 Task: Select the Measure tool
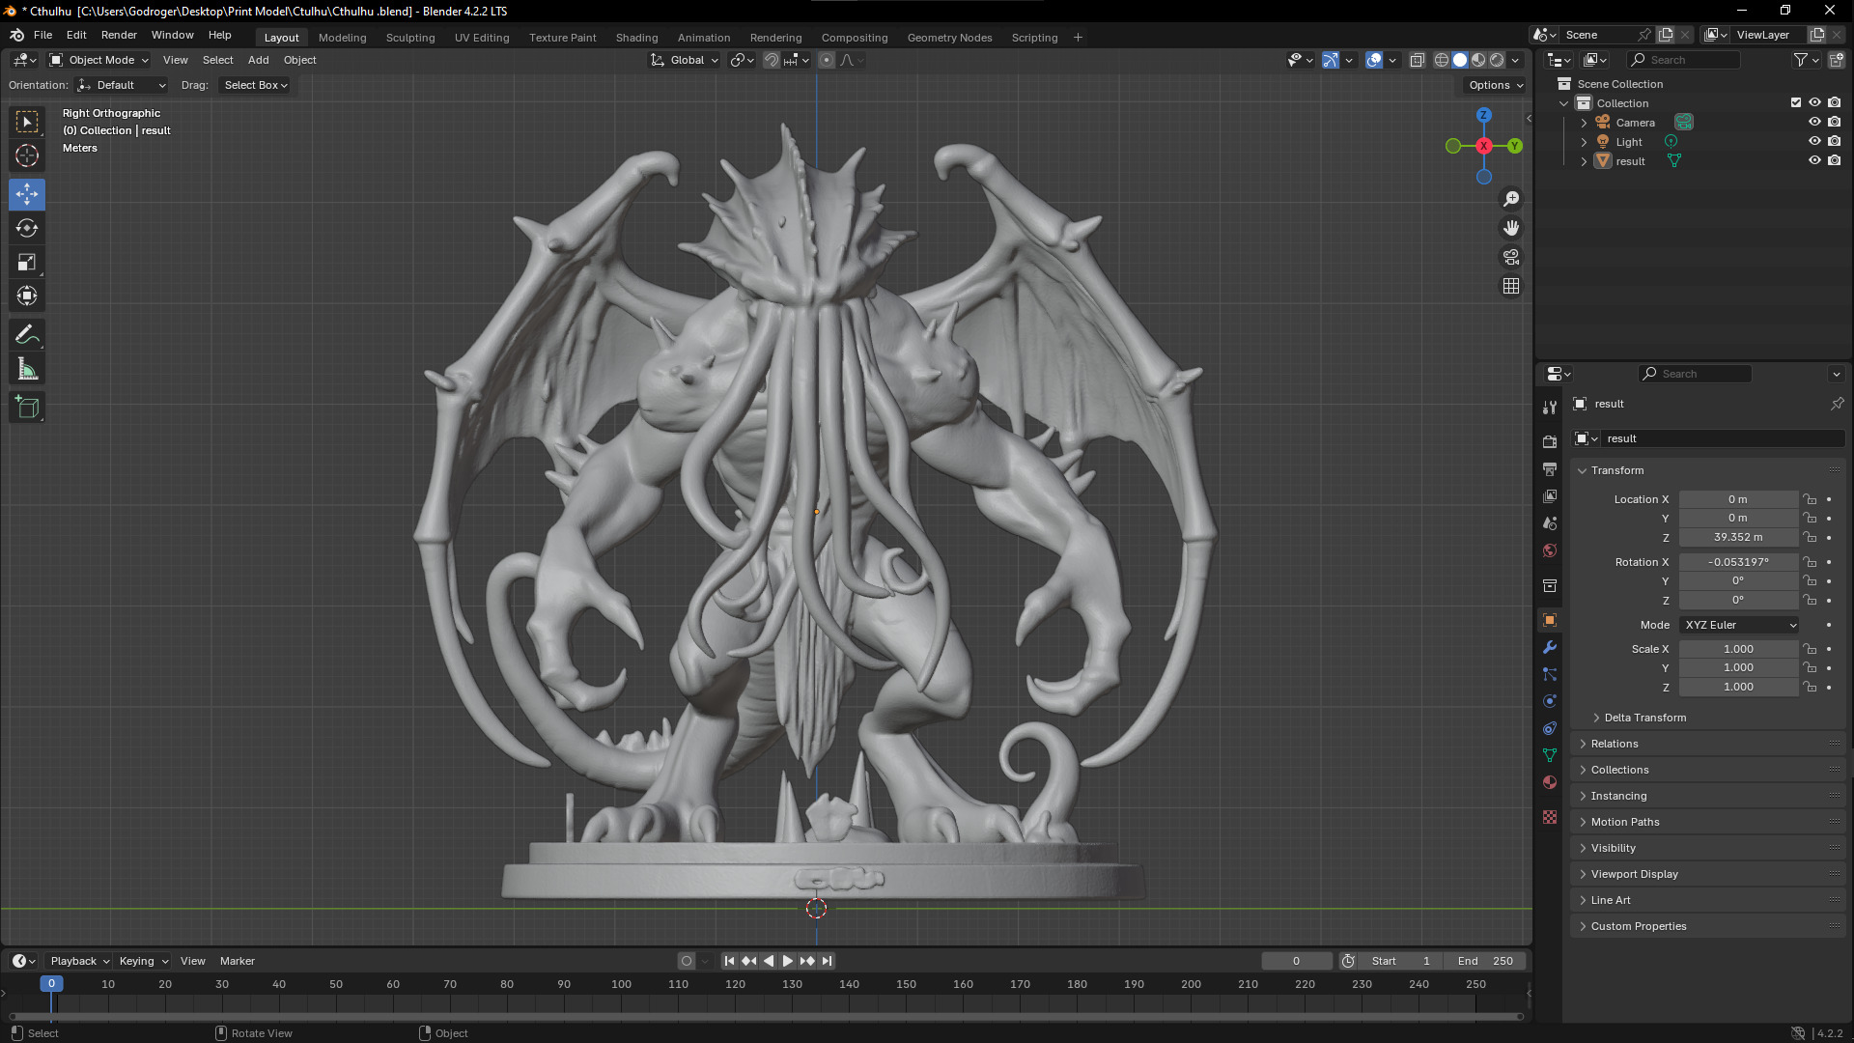click(x=27, y=369)
